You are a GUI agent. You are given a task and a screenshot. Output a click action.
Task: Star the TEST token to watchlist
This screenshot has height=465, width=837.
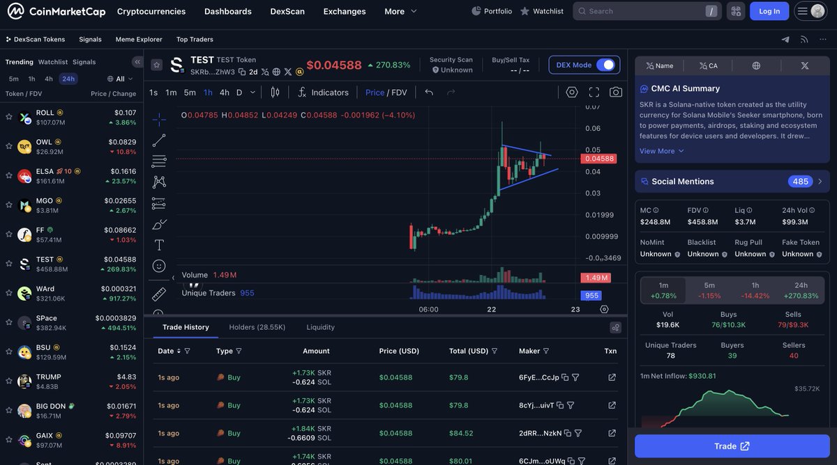157,64
